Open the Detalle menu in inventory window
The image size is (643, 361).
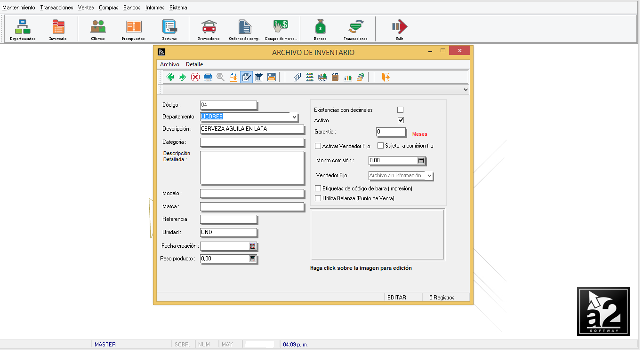[194, 64]
